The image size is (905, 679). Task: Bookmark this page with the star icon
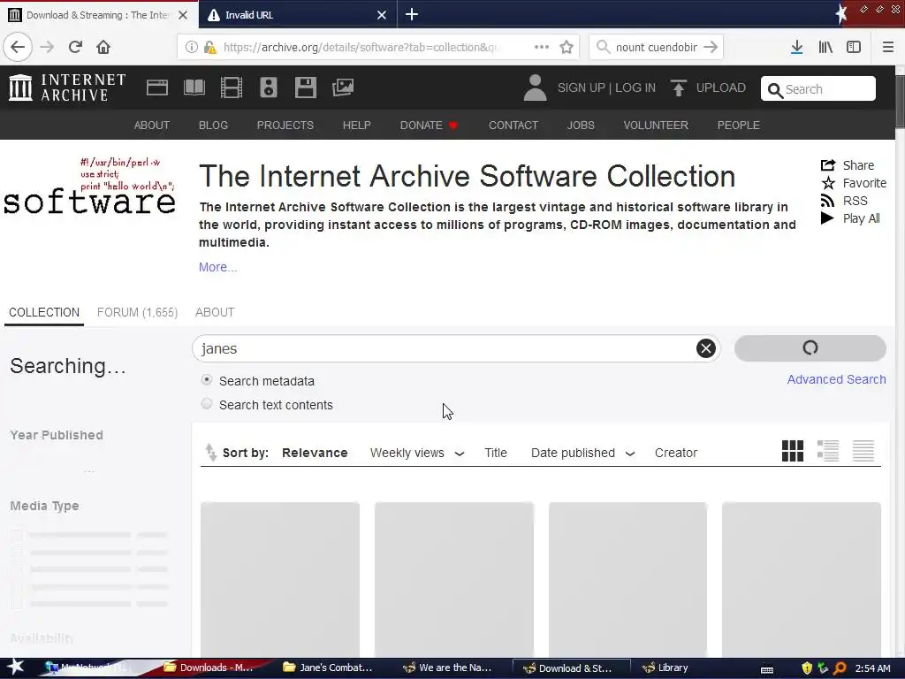567,48
